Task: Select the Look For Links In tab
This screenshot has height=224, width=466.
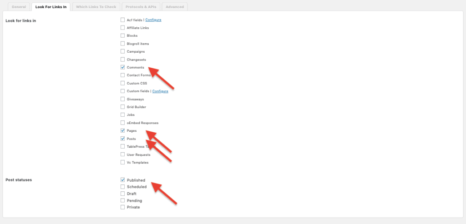Action: 51,7
